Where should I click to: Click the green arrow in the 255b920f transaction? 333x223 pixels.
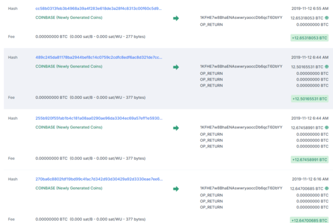[176, 128]
